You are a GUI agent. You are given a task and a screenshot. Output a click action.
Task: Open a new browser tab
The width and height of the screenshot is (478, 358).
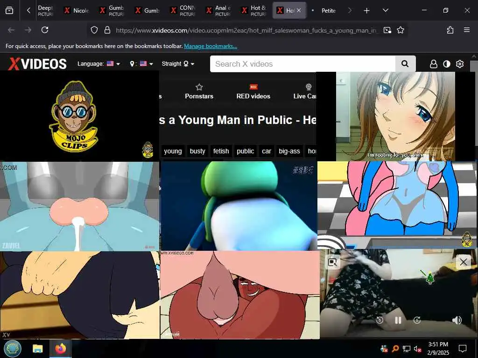coord(366,11)
